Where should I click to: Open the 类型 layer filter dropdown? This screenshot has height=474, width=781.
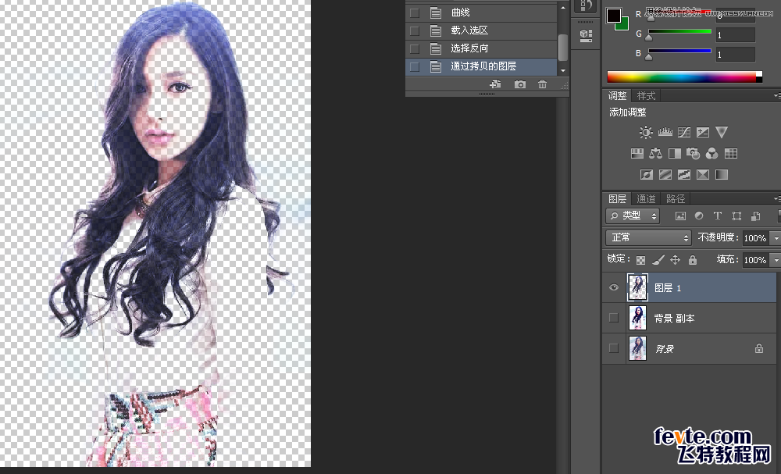click(x=632, y=216)
